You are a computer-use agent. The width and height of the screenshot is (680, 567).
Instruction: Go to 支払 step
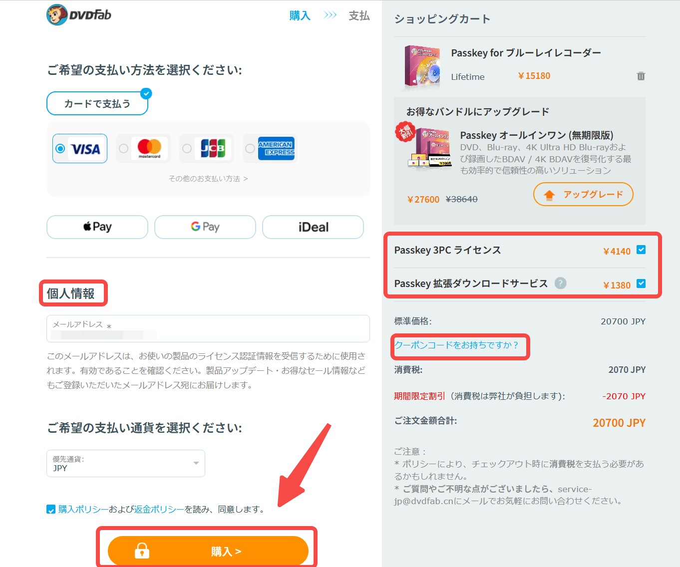tap(359, 16)
